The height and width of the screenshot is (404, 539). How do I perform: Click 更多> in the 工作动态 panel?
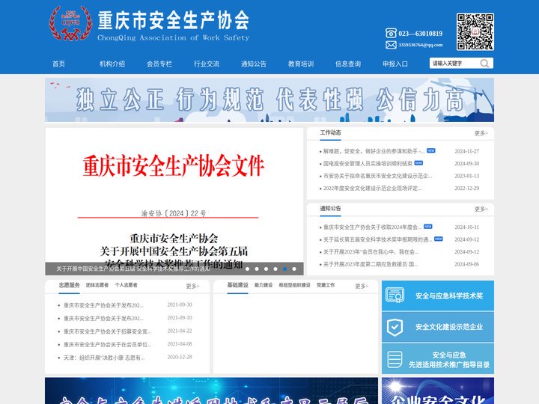[481, 133]
